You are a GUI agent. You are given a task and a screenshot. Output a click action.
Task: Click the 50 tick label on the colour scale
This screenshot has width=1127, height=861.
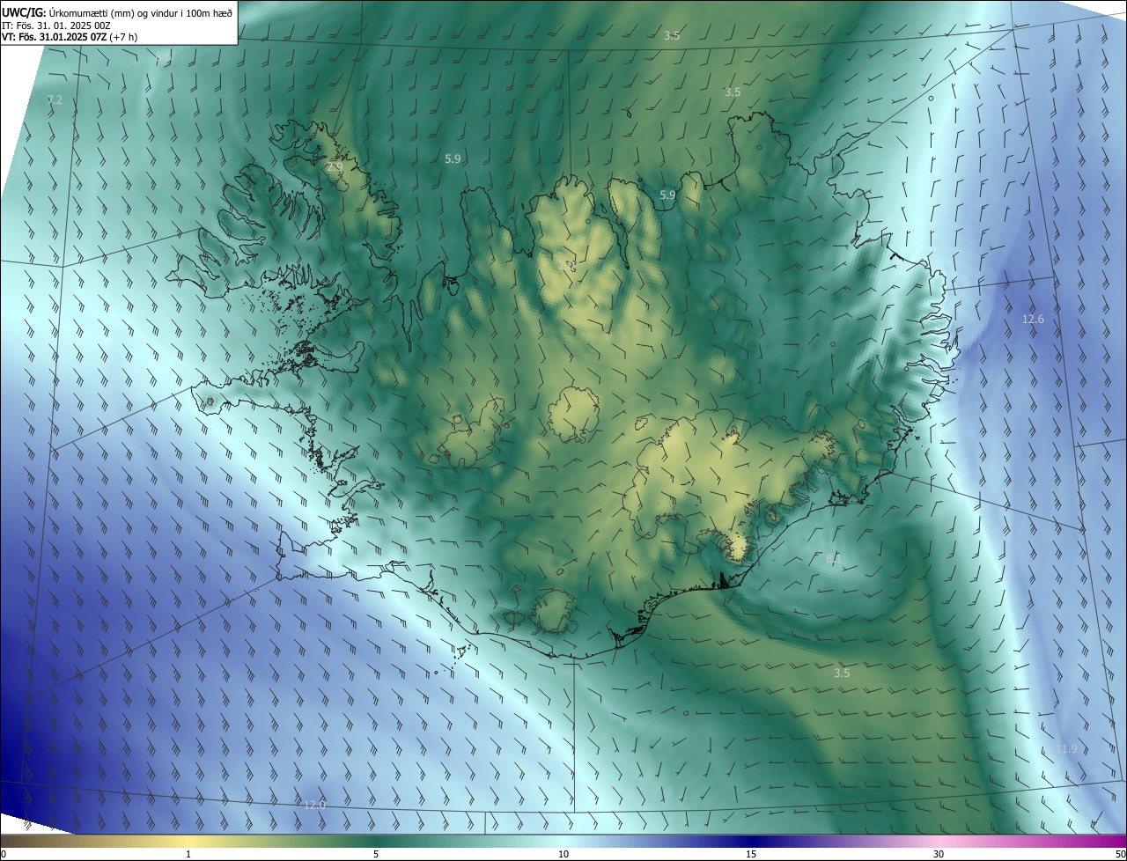click(1120, 854)
